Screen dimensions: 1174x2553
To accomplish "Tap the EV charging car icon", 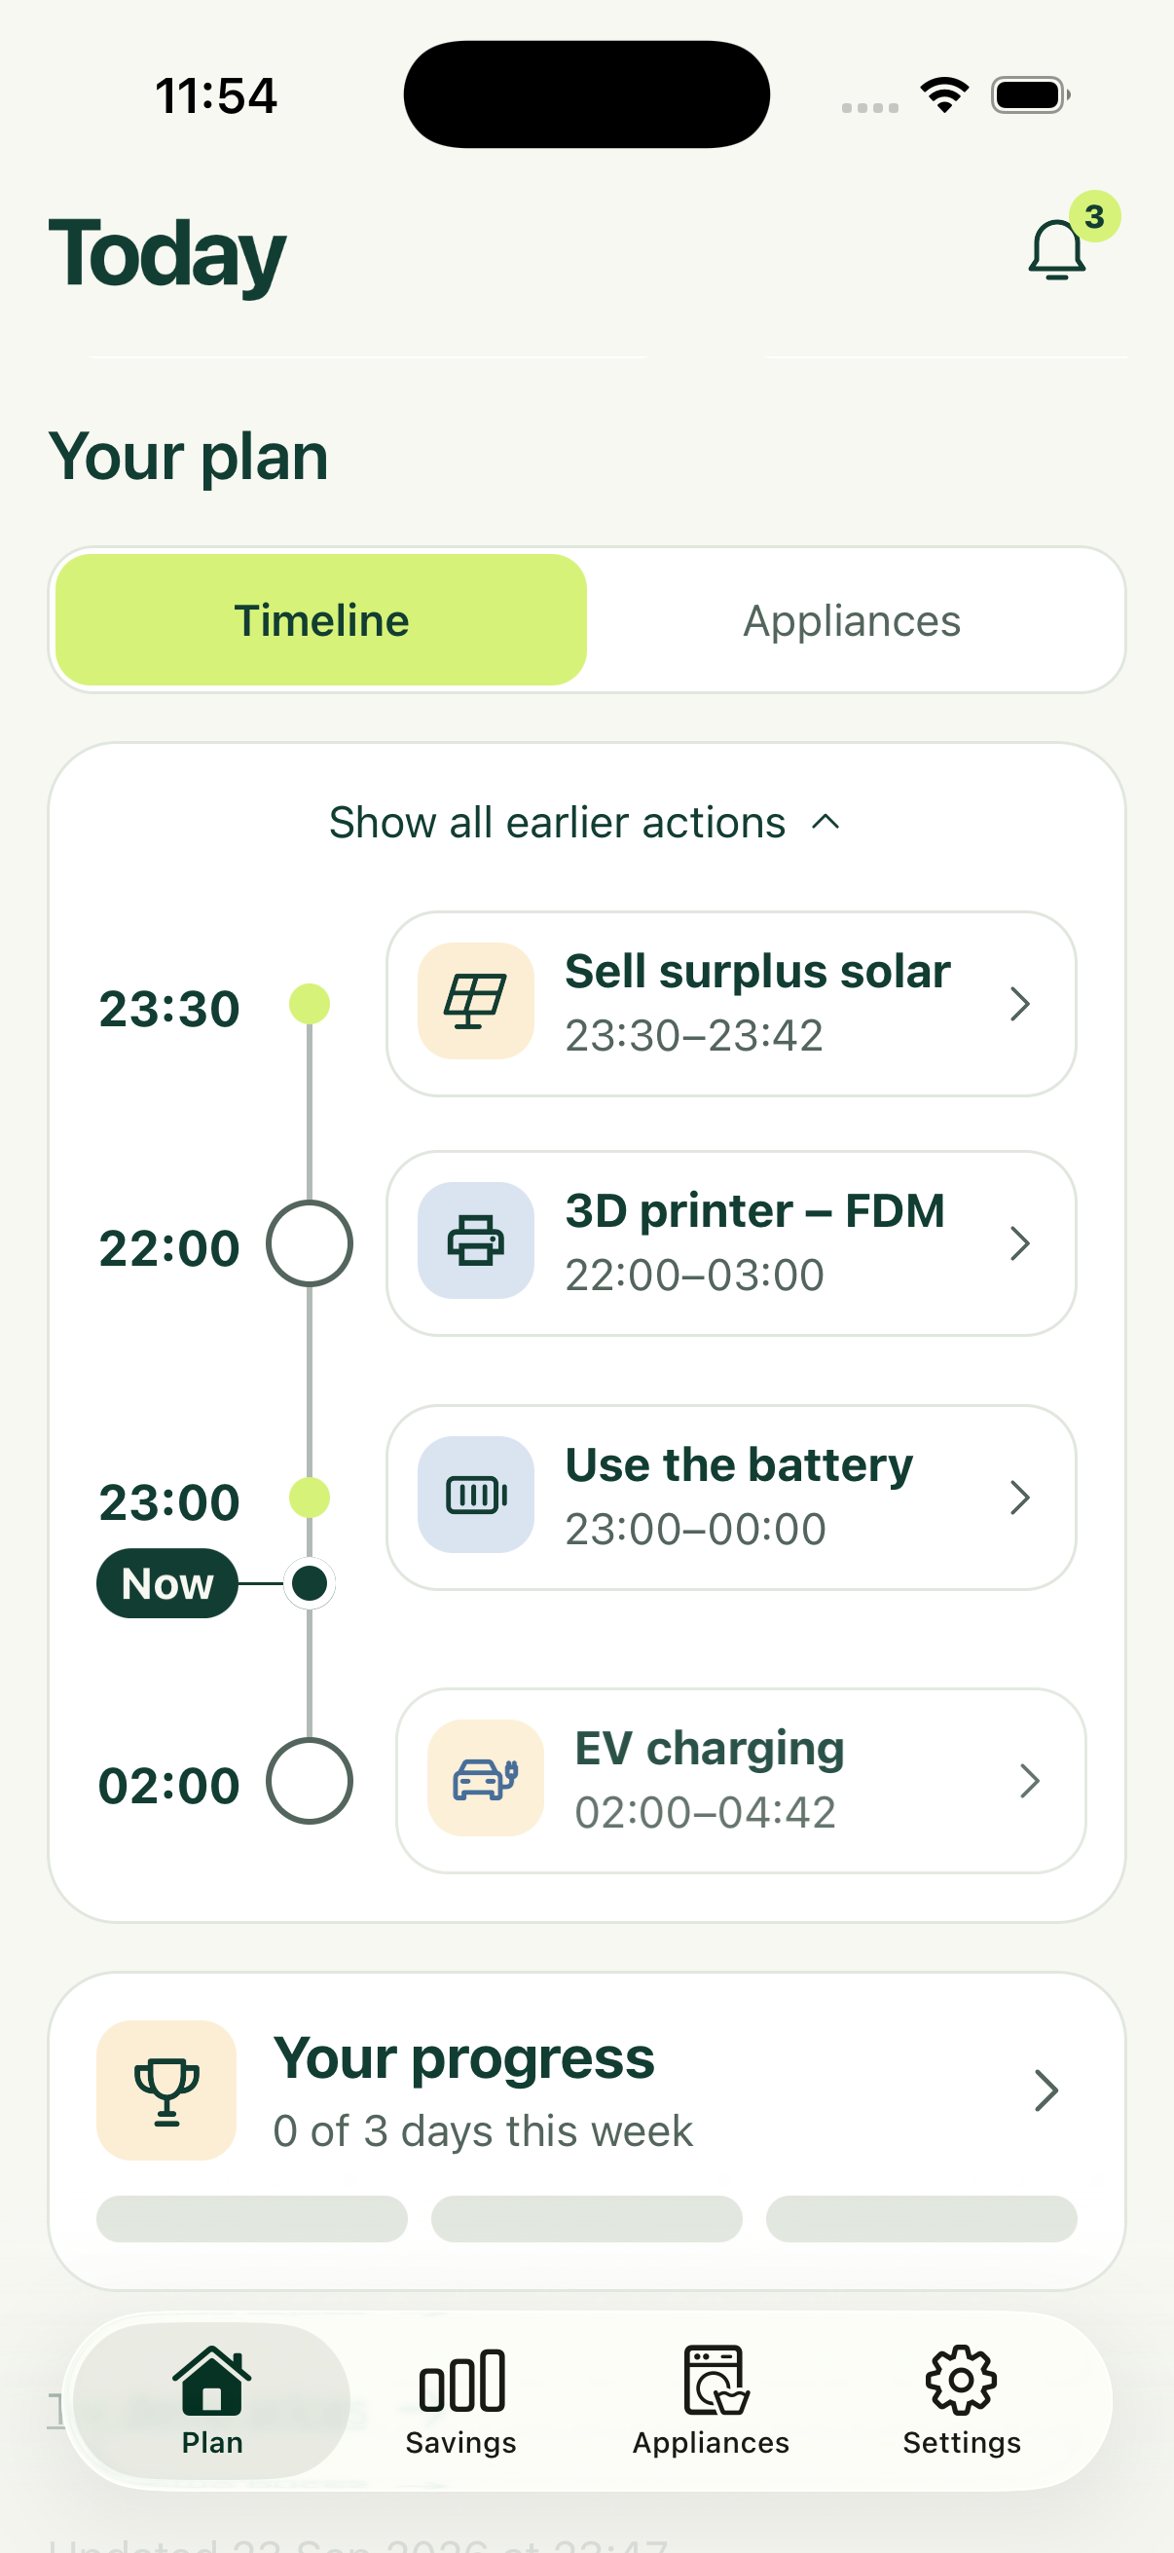I will 486,1777.
